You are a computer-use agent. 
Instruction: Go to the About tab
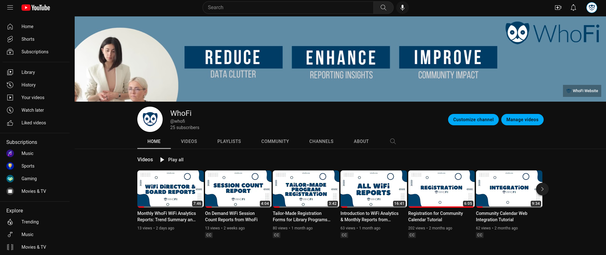(361, 141)
